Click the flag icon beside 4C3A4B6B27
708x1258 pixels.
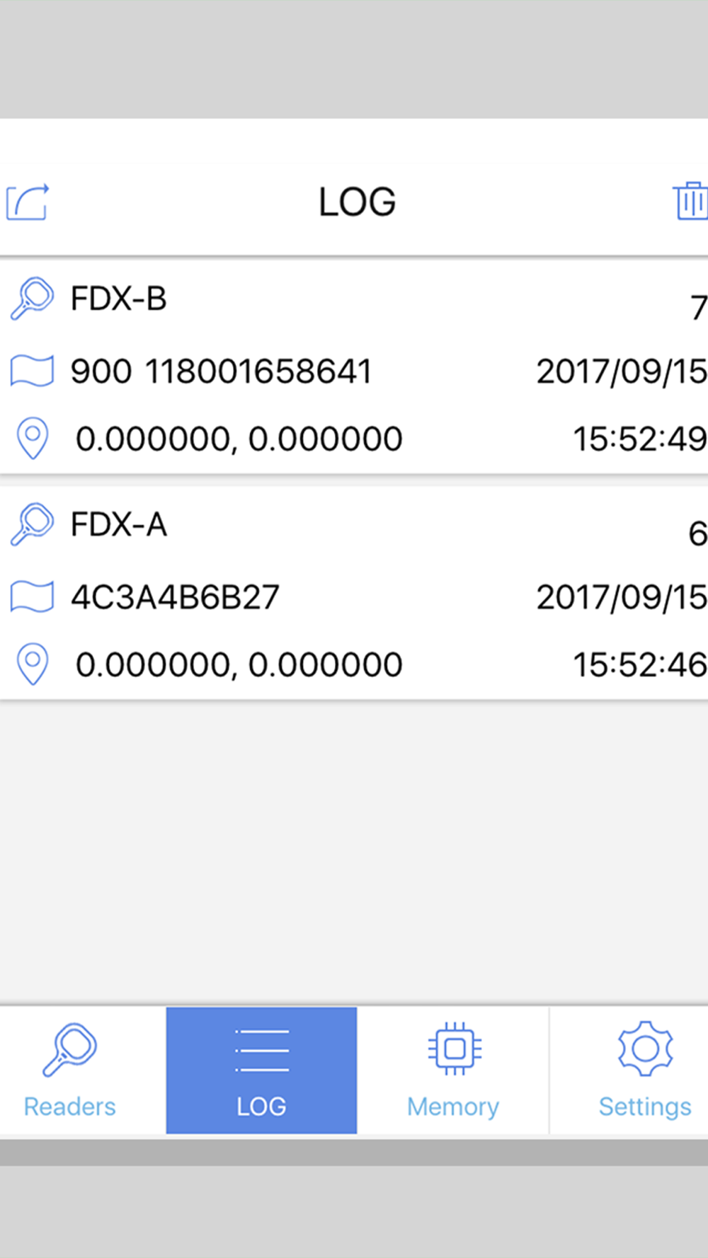pos(32,596)
